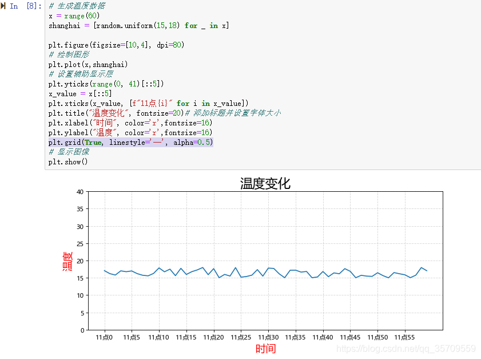
Task: Click the plt.xticks(x_value, ...) line
Action: (149, 103)
